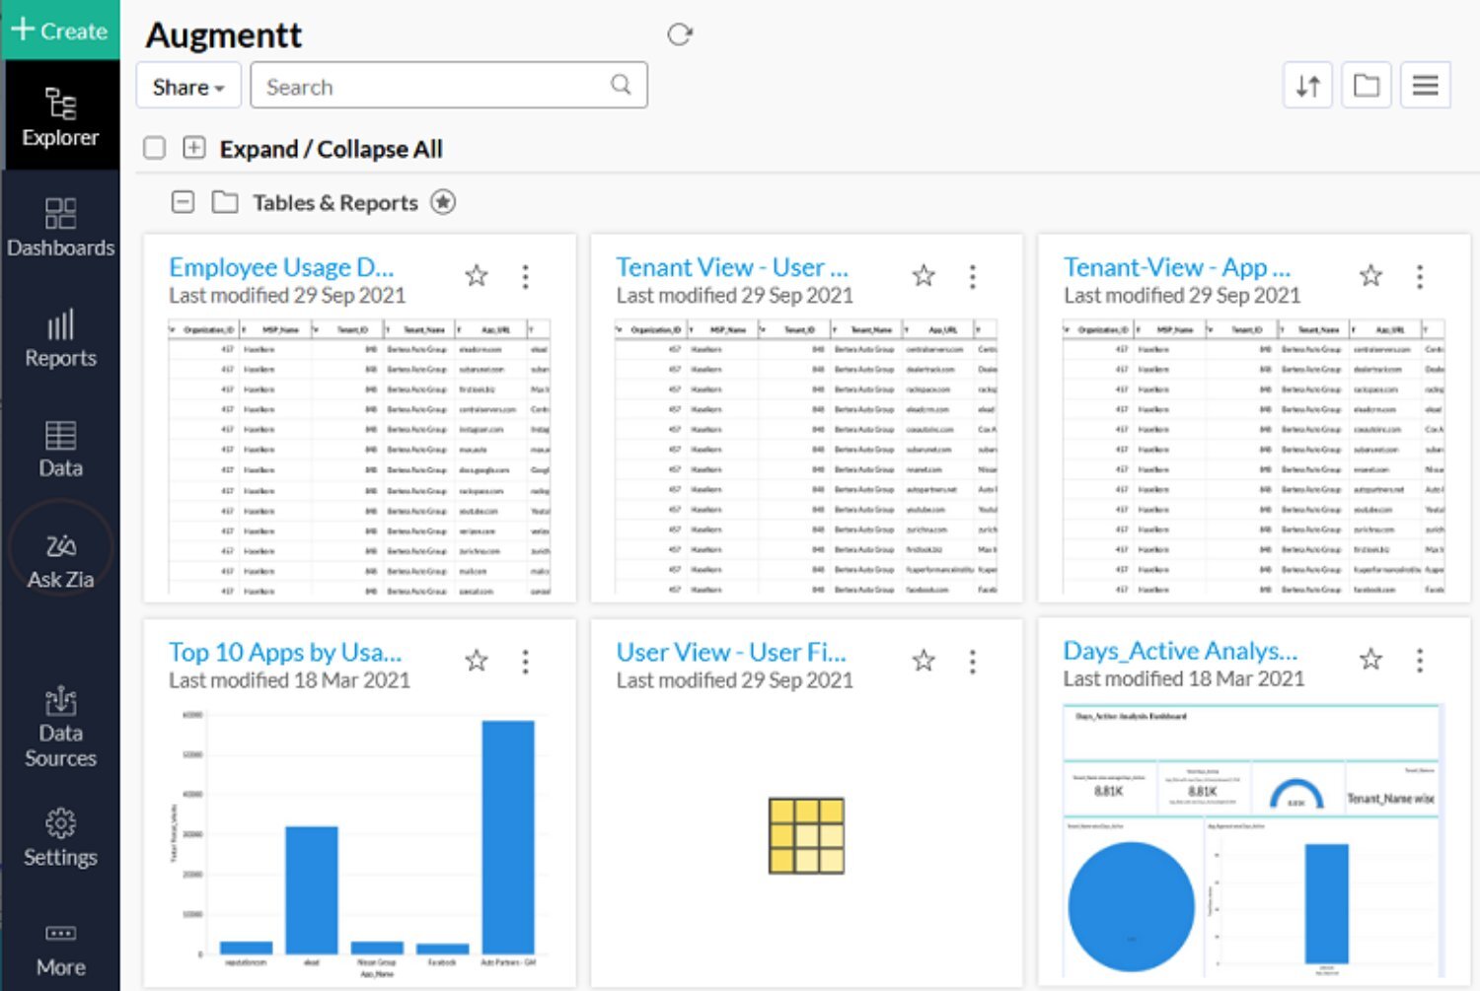Open Top 10 Apps by Usa... chart
1480x991 pixels.
(x=285, y=652)
